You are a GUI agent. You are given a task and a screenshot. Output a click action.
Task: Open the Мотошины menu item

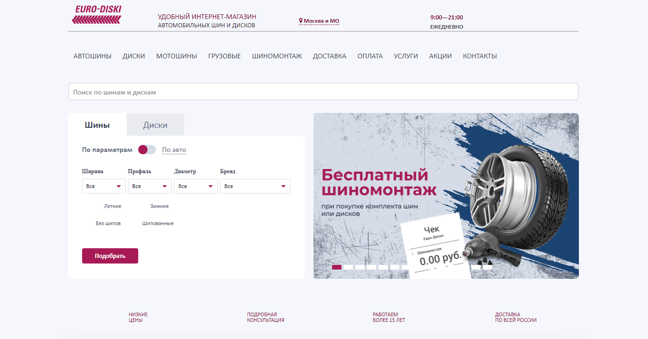pos(176,56)
